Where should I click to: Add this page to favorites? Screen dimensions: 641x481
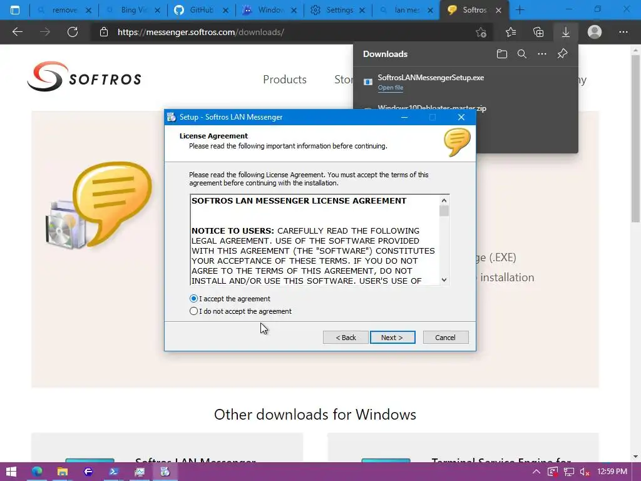[x=481, y=32]
